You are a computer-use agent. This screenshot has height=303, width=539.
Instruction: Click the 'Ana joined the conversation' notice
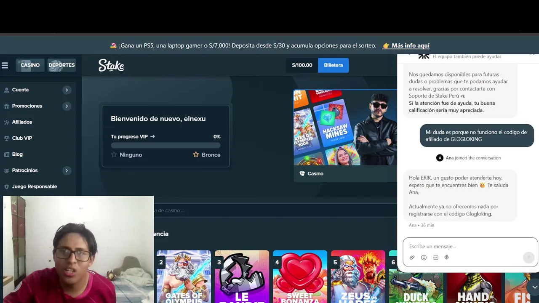pyautogui.click(x=468, y=158)
